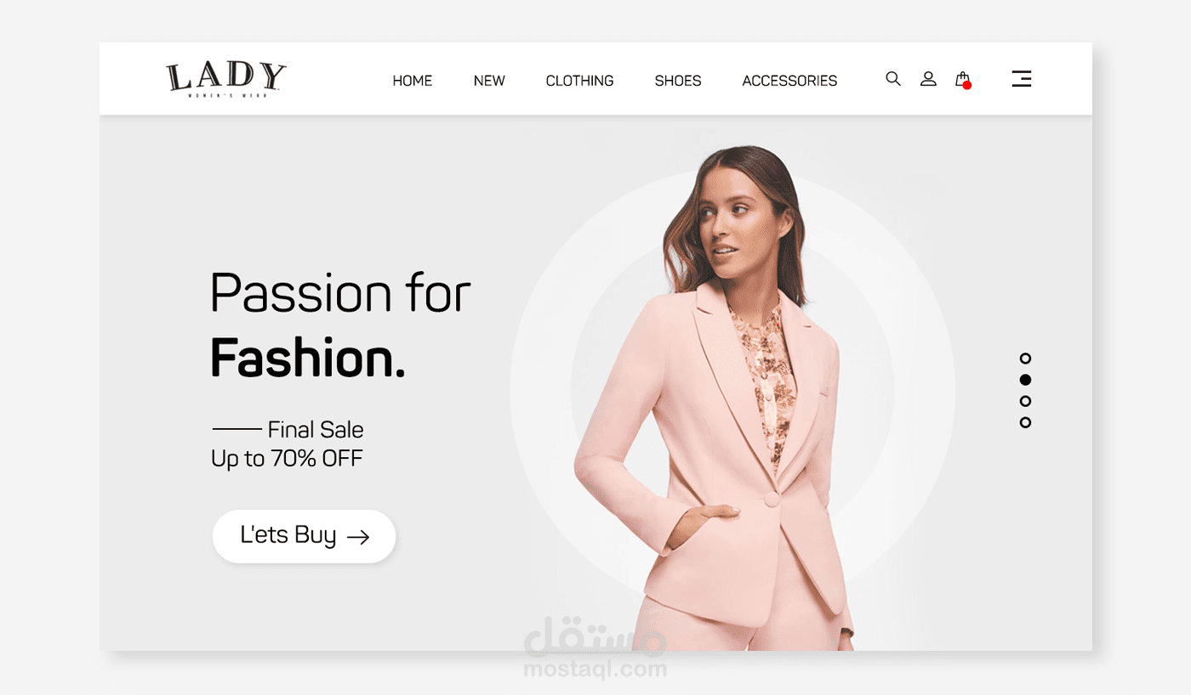The height and width of the screenshot is (695, 1191).
Task: Open the ACCESSORIES navigation item
Action: pos(789,81)
